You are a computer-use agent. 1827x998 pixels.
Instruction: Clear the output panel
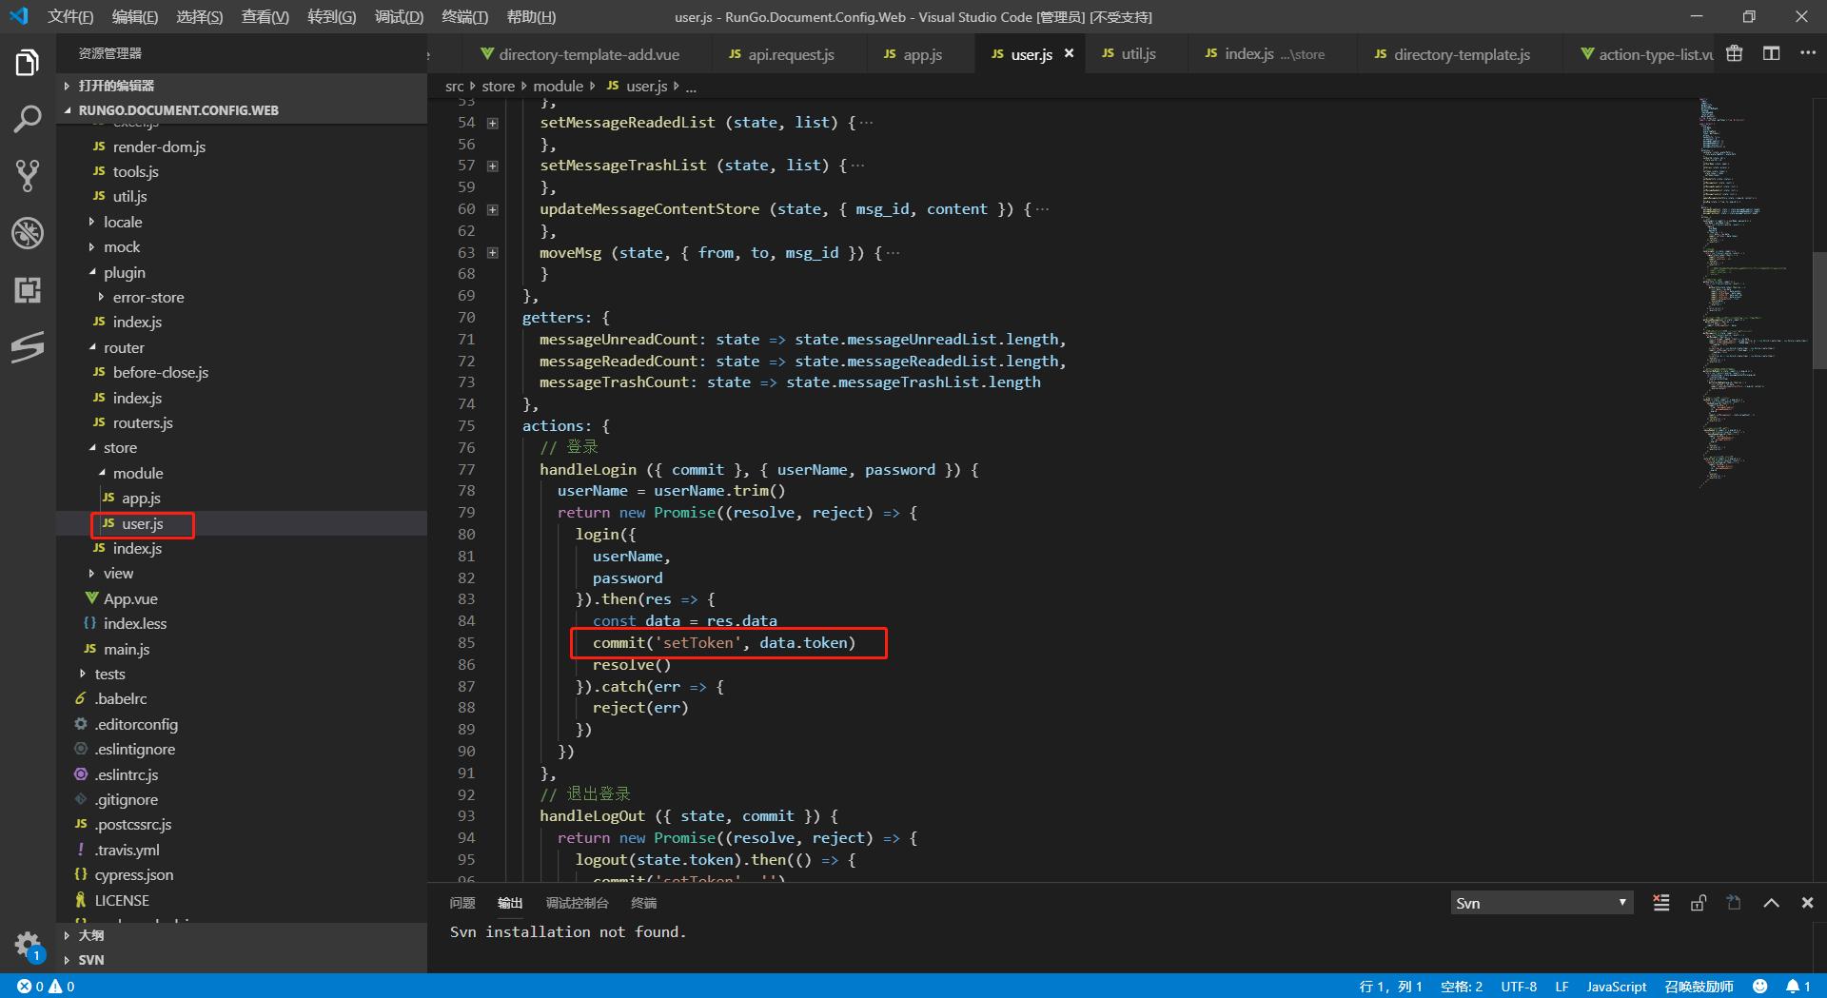click(x=1661, y=903)
